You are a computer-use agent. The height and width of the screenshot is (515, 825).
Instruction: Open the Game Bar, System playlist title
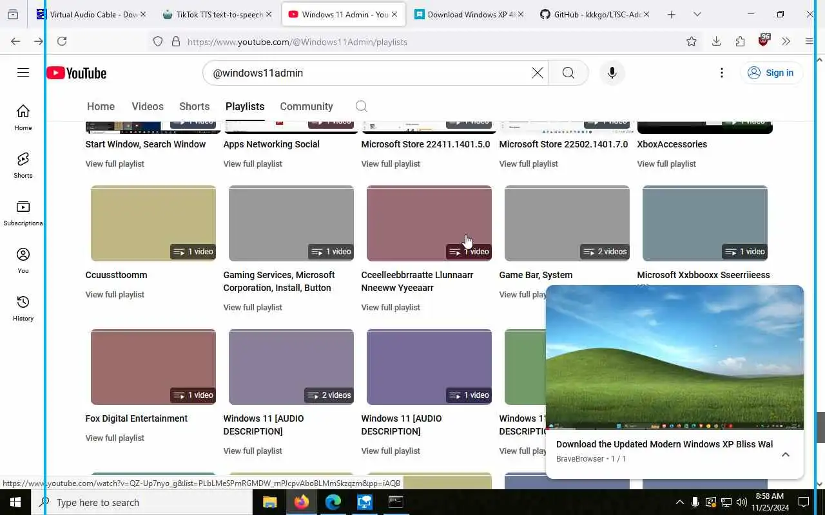tap(536, 275)
